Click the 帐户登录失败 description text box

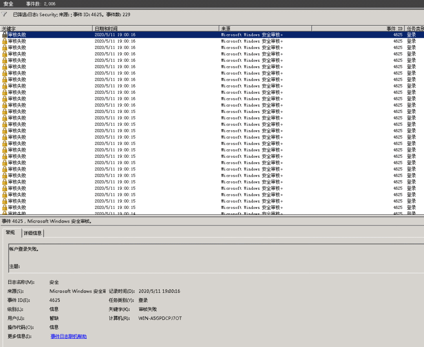tap(216, 258)
